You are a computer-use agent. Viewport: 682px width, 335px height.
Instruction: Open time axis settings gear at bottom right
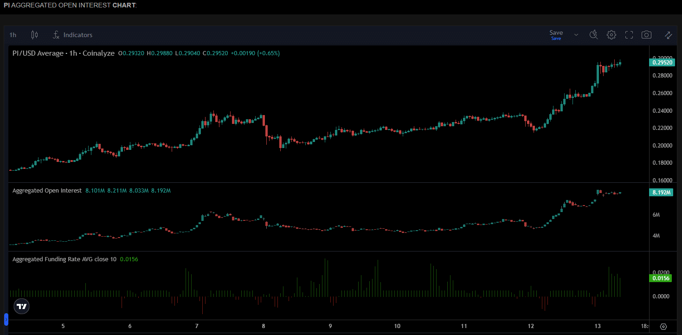(663, 327)
